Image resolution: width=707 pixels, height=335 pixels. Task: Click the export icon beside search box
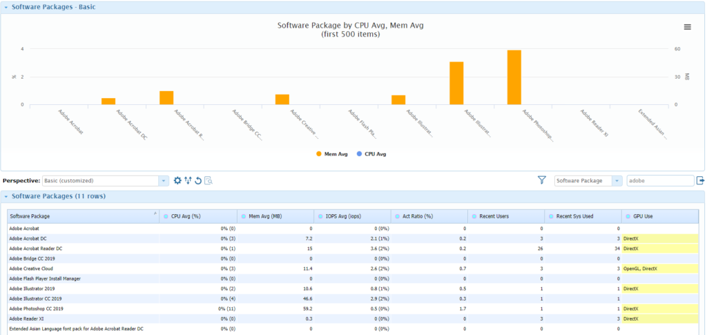[700, 180]
